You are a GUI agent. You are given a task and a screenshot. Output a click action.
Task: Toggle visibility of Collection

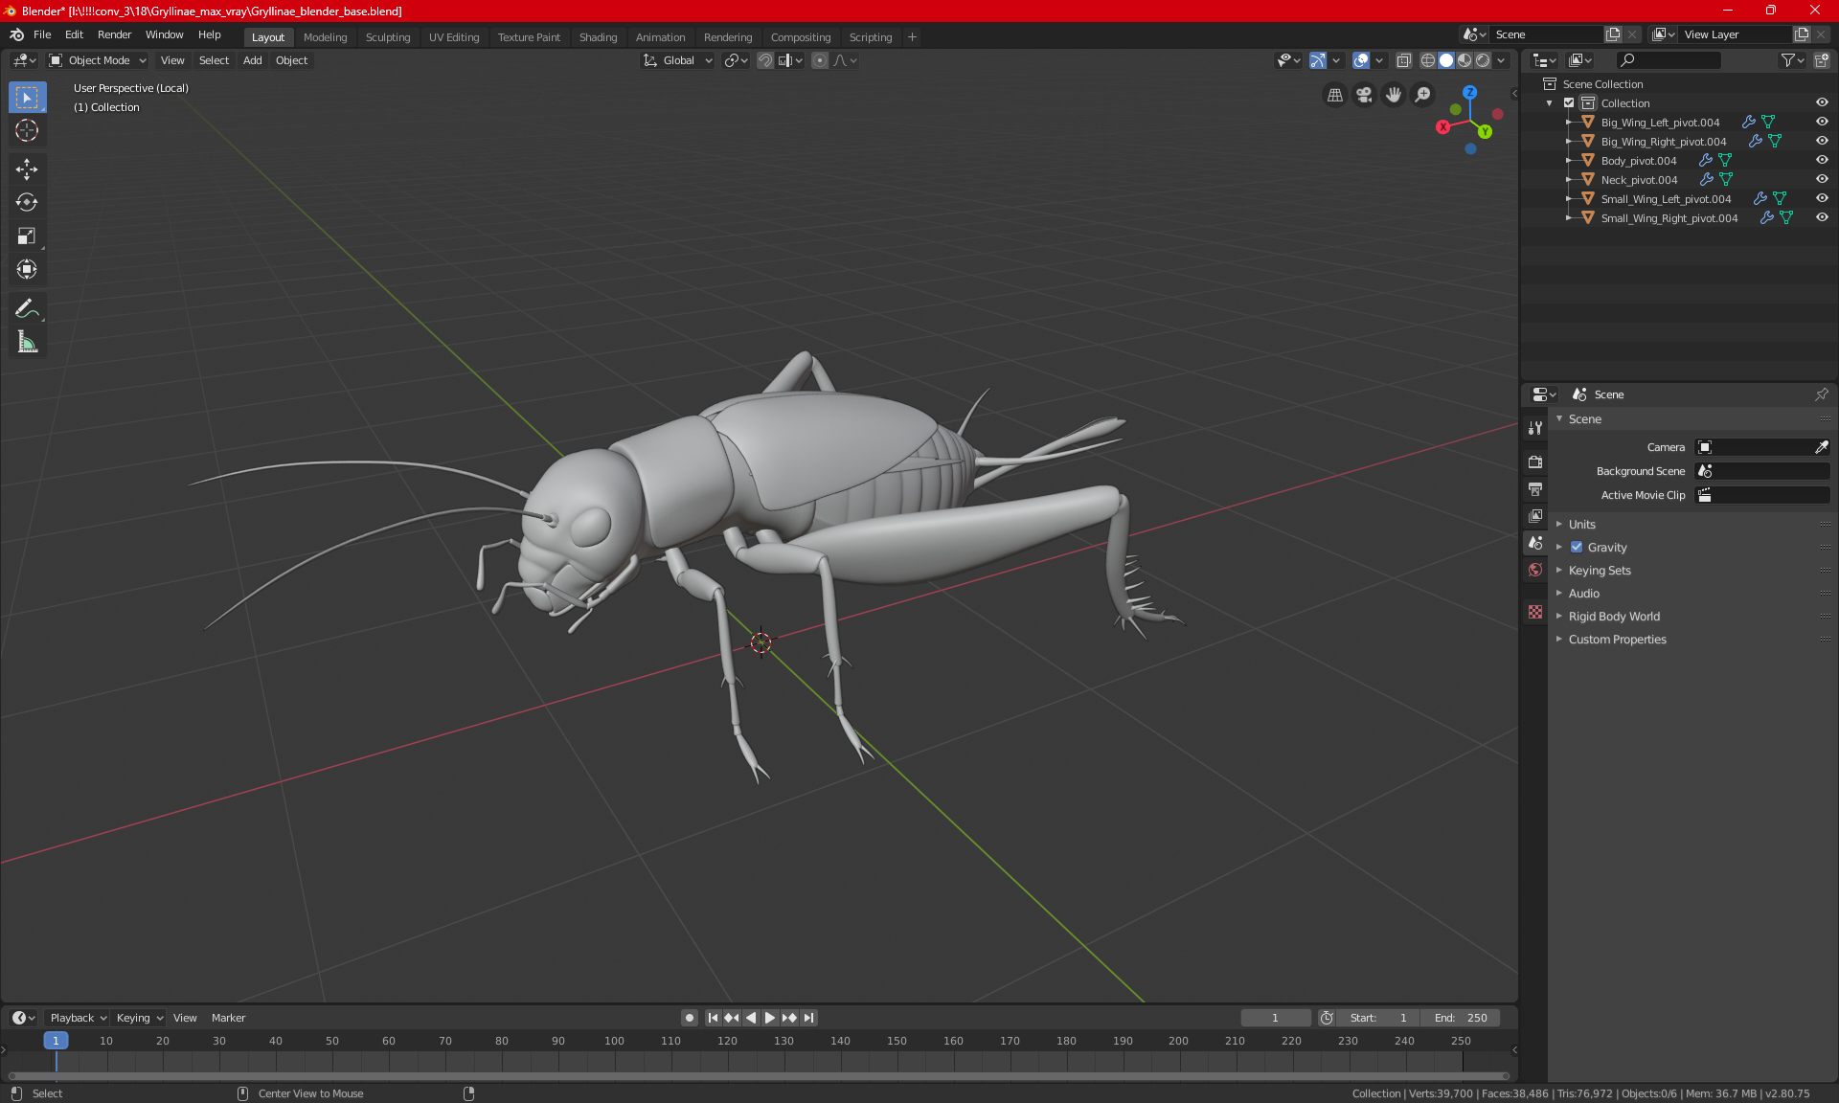pos(1822,102)
